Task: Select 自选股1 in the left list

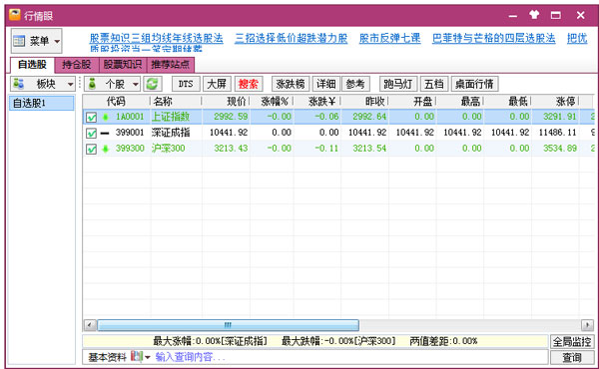Action: pos(42,103)
